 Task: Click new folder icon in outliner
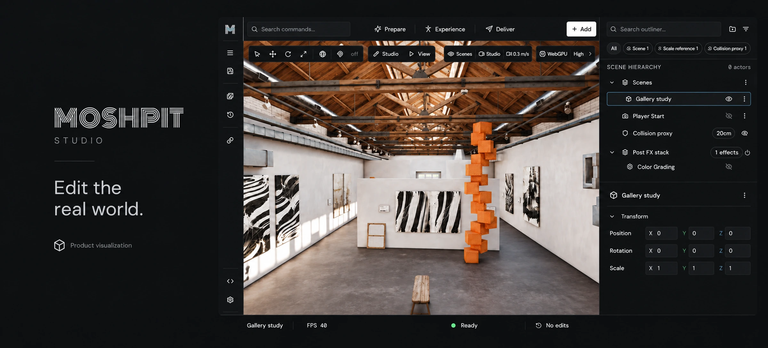click(732, 29)
